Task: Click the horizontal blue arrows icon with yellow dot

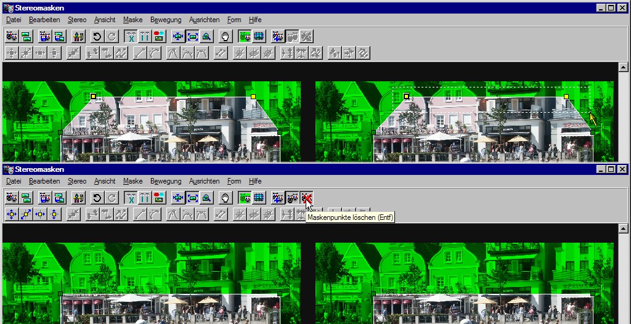Action: [41, 214]
